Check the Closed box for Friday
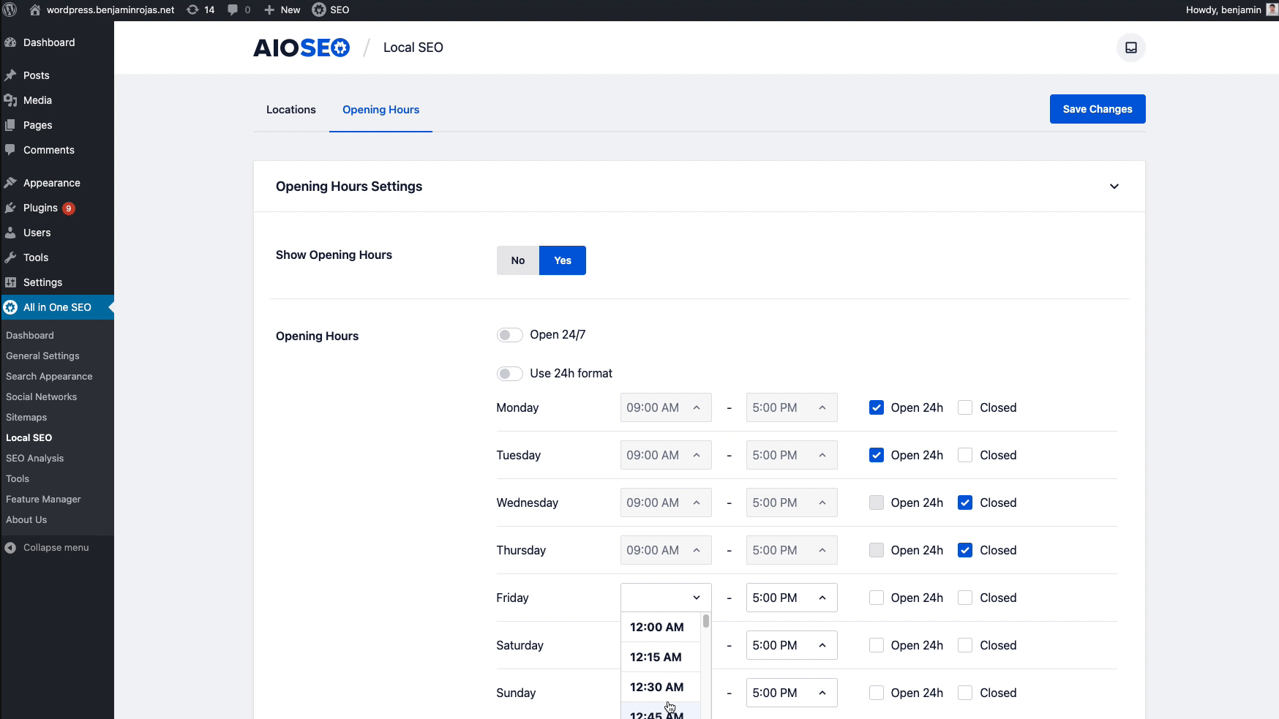The image size is (1279, 719). pyautogui.click(x=965, y=598)
